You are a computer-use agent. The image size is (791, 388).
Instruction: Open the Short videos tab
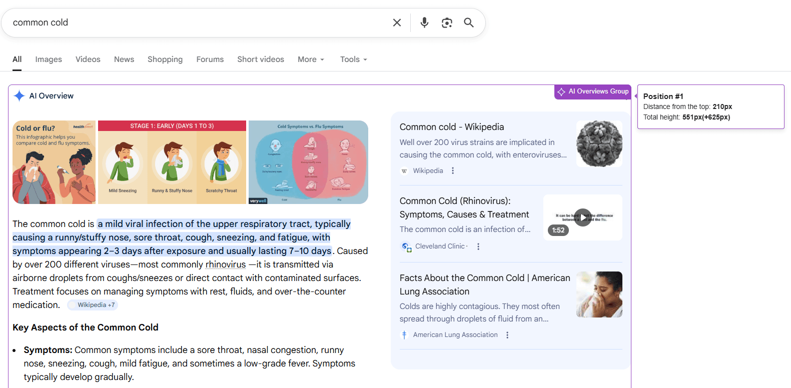[x=261, y=59]
